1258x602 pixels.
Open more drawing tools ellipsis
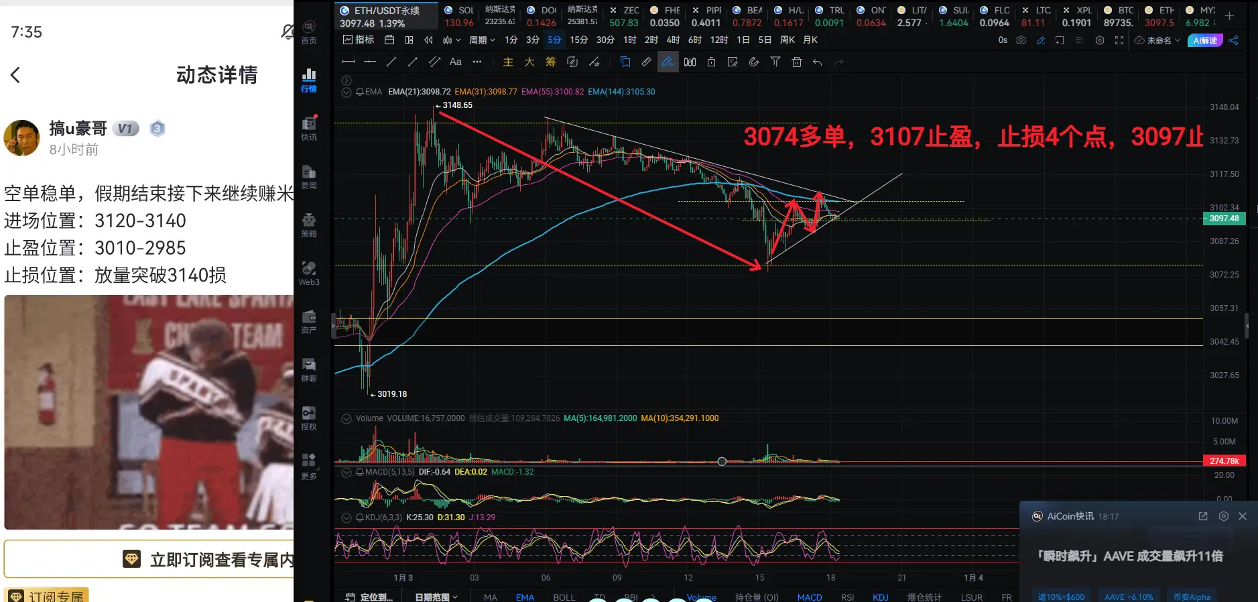click(477, 62)
